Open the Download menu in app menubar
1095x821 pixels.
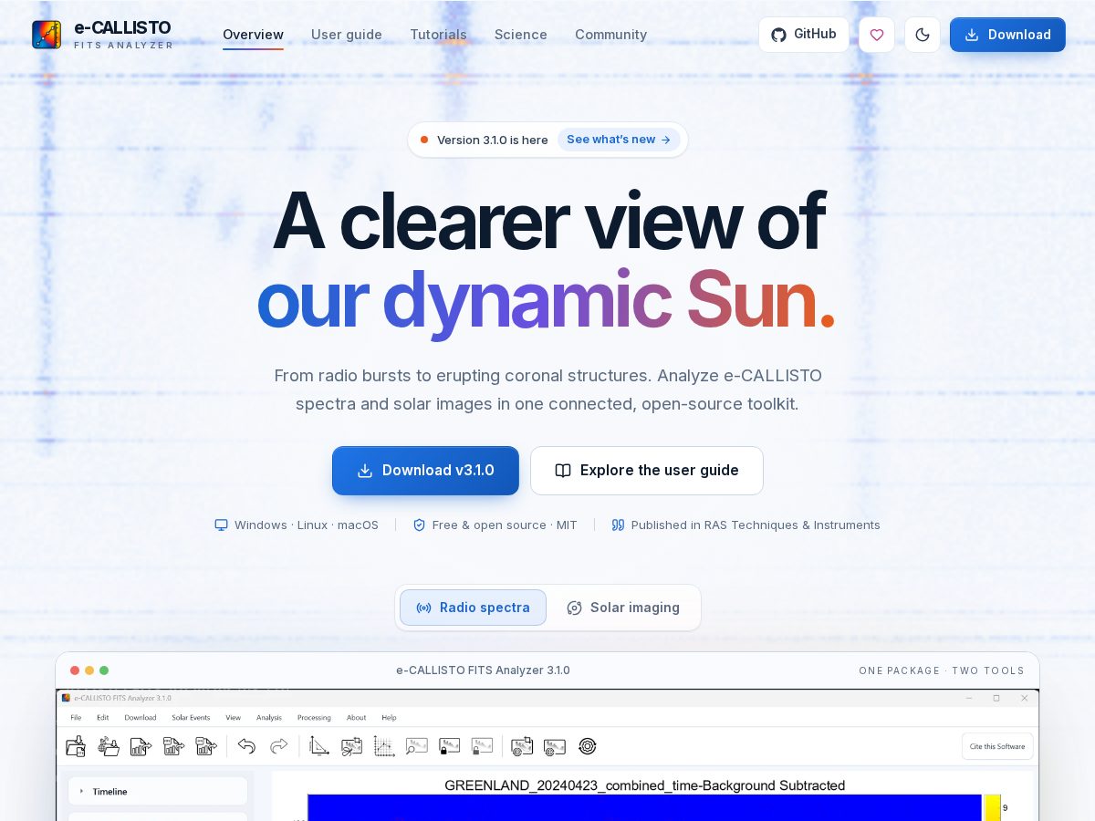pos(141,718)
